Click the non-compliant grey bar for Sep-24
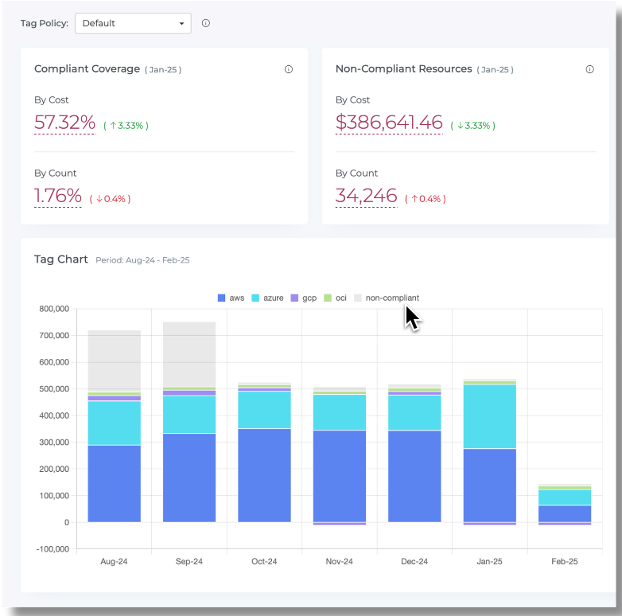 pos(189,354)
